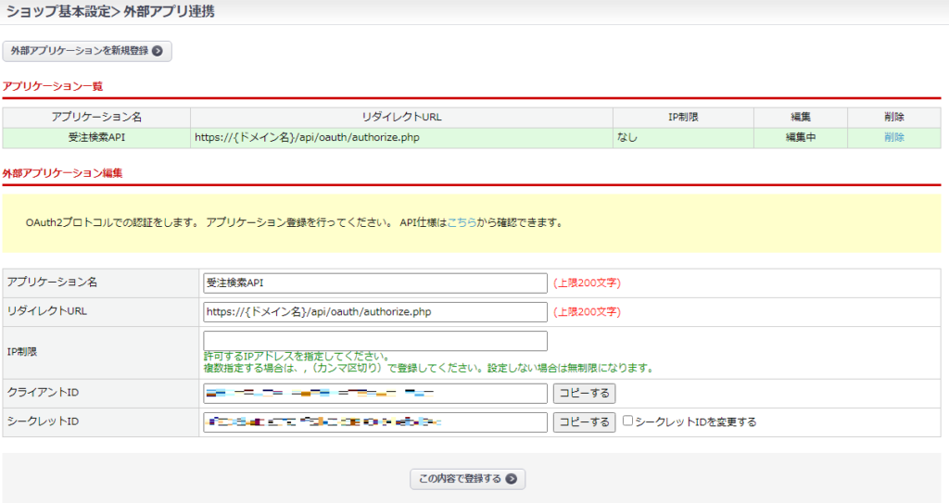Open the こちら API specification link
949x503 pixels.
coord(462,223)
